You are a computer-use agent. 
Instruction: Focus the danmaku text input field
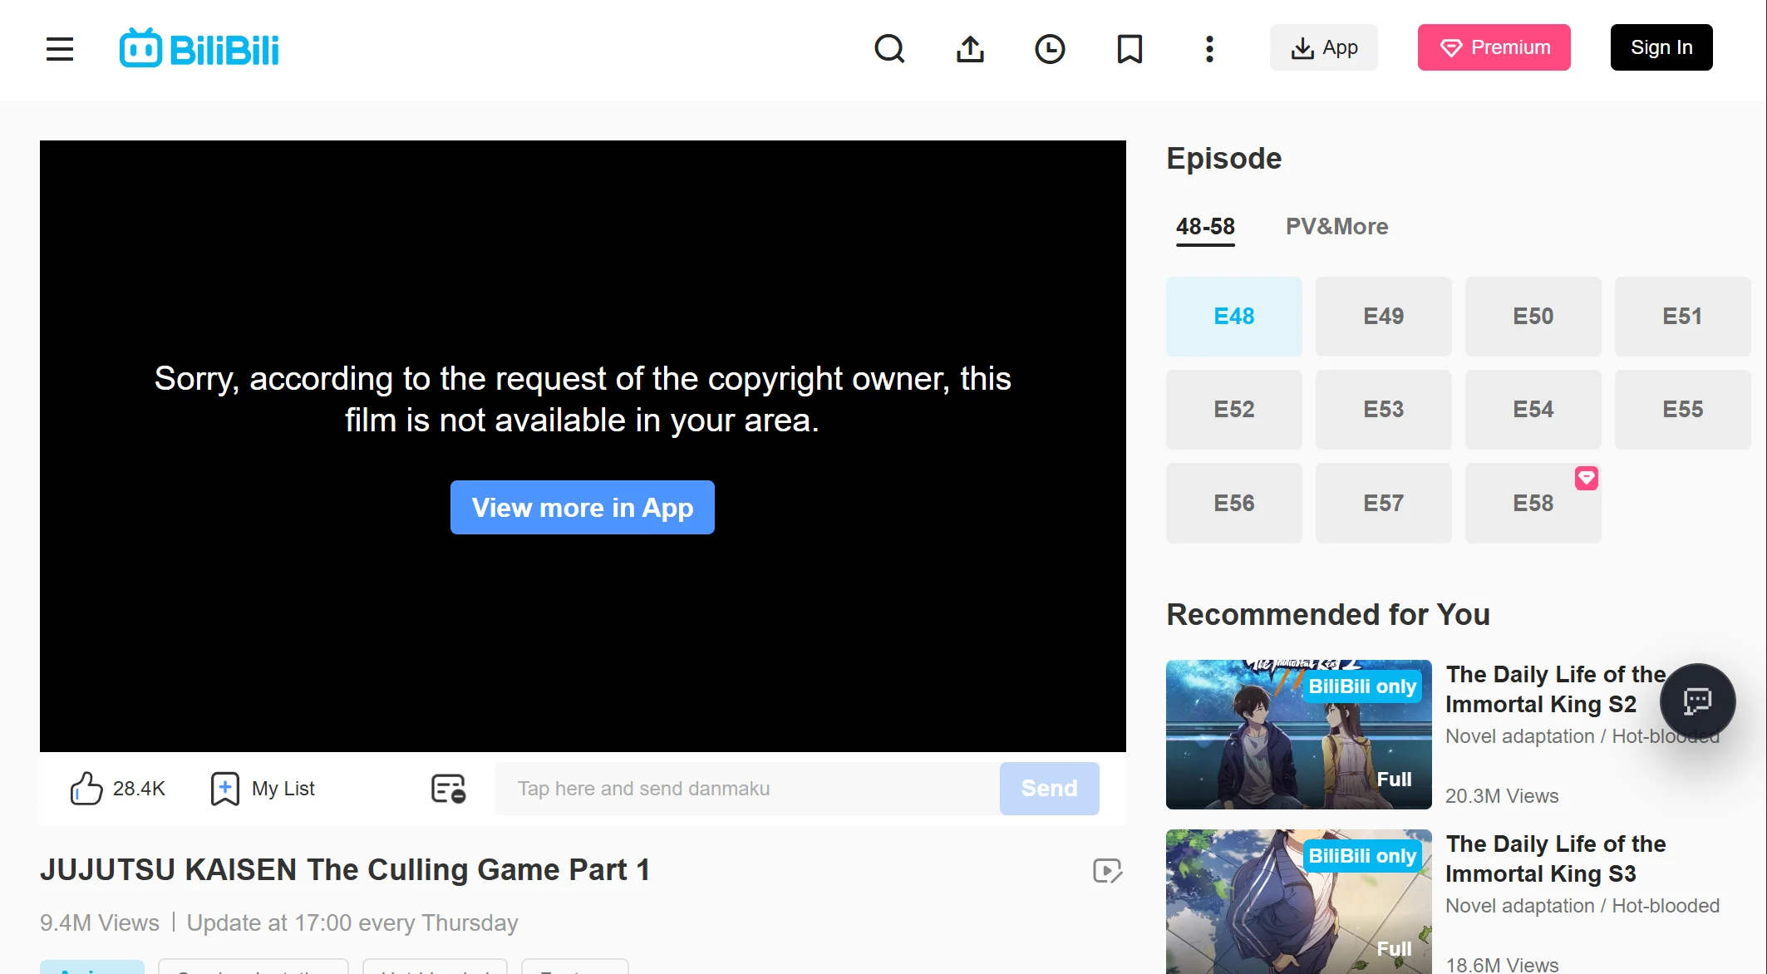point(747,788)
